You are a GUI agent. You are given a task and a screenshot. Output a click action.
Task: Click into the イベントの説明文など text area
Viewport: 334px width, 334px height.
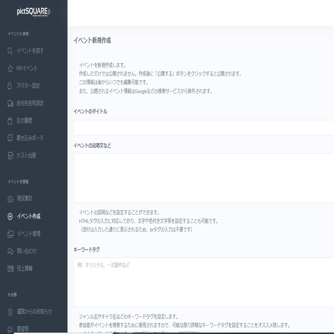(x=204, y=178)
